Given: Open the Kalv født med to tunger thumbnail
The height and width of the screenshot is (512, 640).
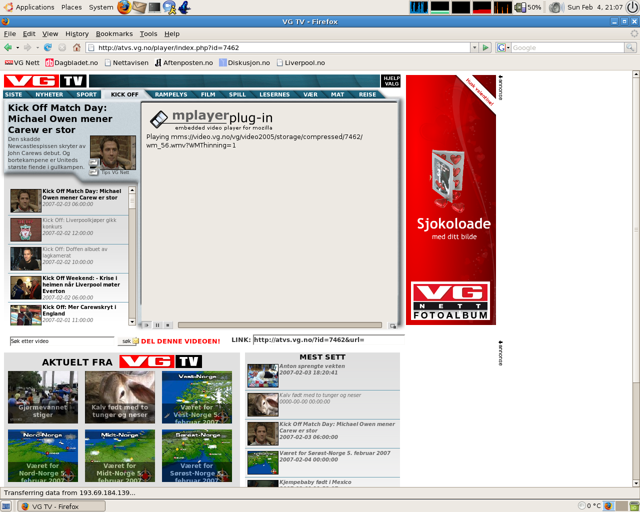Looking at the screenshot, I should tap(120, 397).
